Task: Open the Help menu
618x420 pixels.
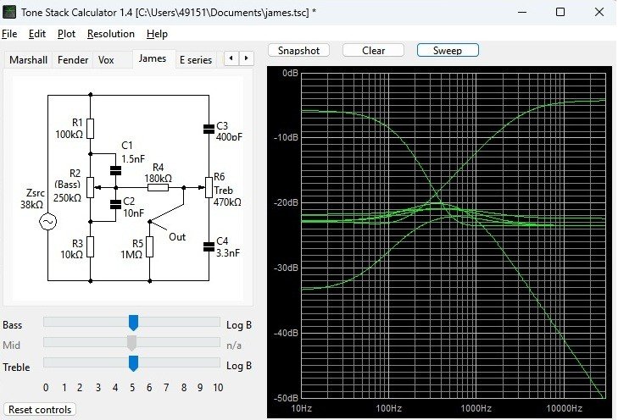Action: [x=157, y=34]
